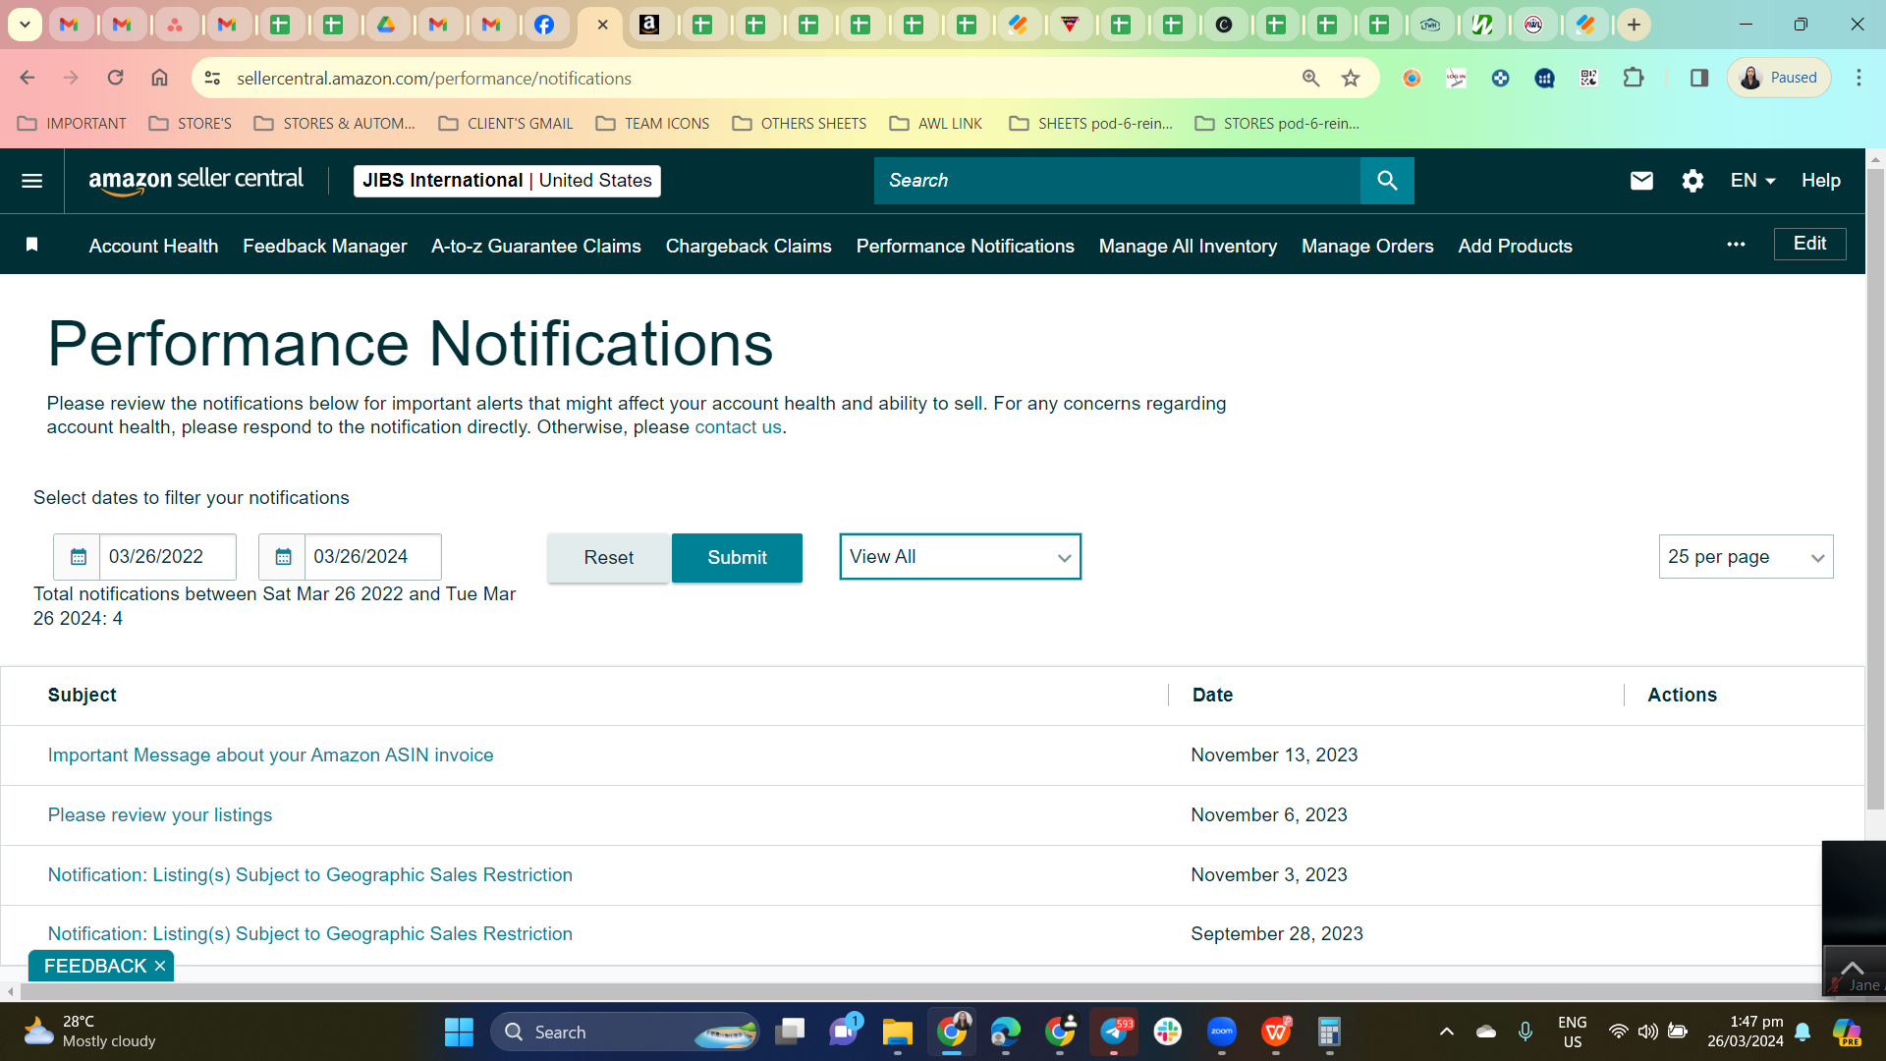
Task: Open November 3 Geographic Sales Restriction notification
Action: tap(309, 875)
